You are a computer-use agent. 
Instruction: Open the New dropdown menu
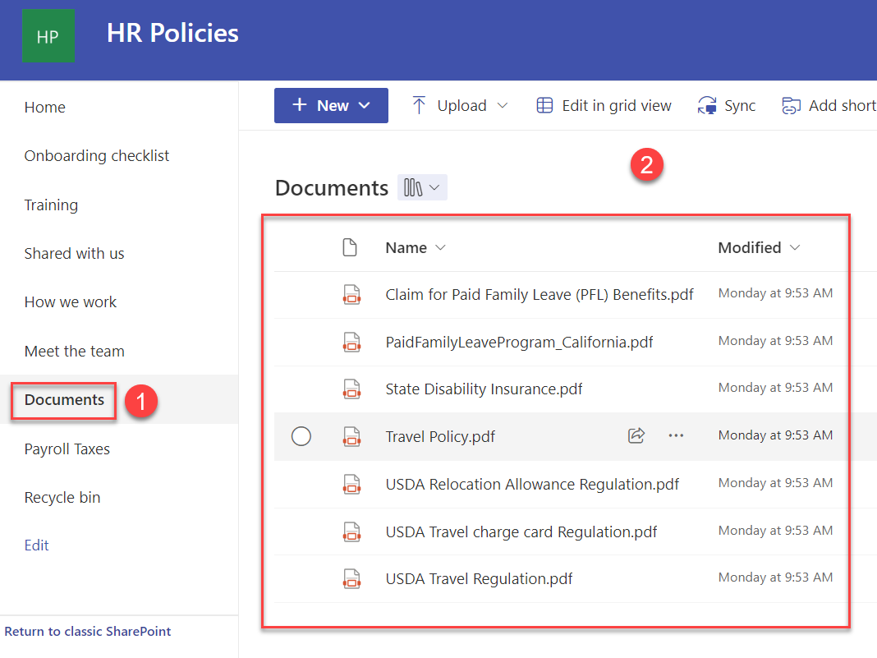pos(331,105)
